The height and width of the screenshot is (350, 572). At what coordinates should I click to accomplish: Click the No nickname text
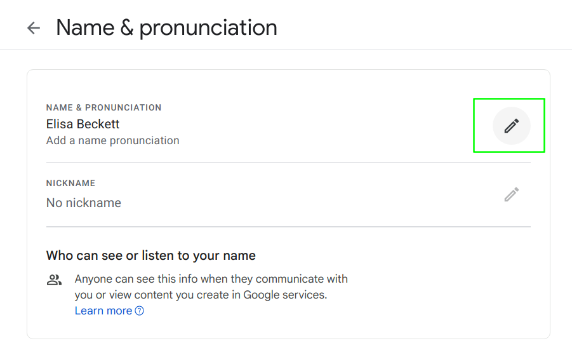84,203
